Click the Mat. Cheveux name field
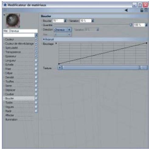 20,31
